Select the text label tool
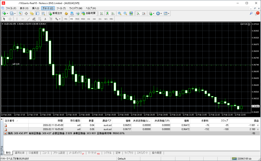Viewport: 261px width, 161px height. point(45,19)
